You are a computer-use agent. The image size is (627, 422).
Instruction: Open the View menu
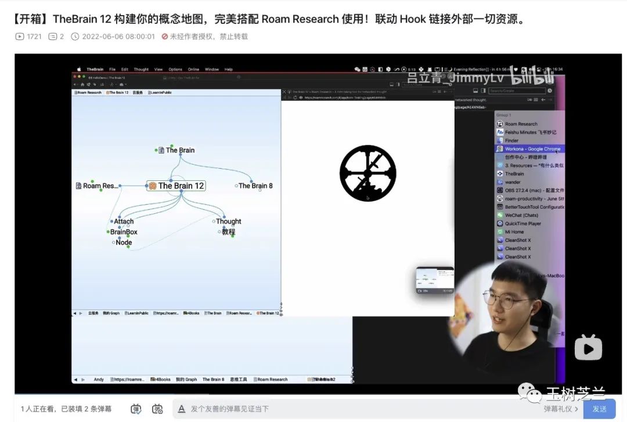point(158,70)
